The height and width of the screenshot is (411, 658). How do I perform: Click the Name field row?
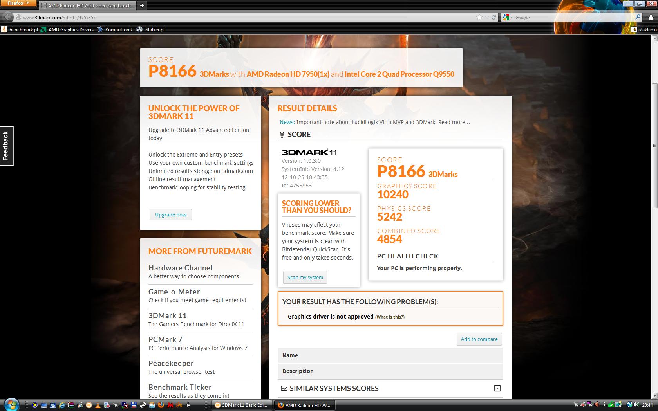[390, 355]
